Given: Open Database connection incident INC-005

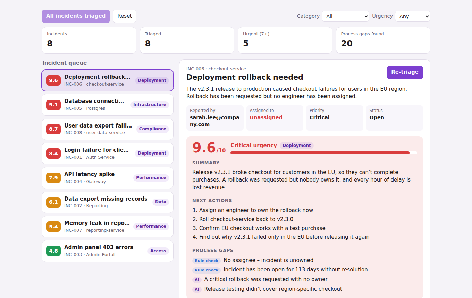Looking at the screenshot, I should [x=108, y=105].
